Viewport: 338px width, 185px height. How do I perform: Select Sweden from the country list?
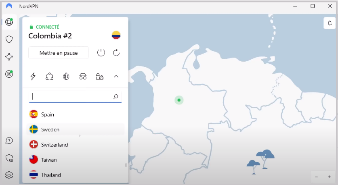click(75, 129)
